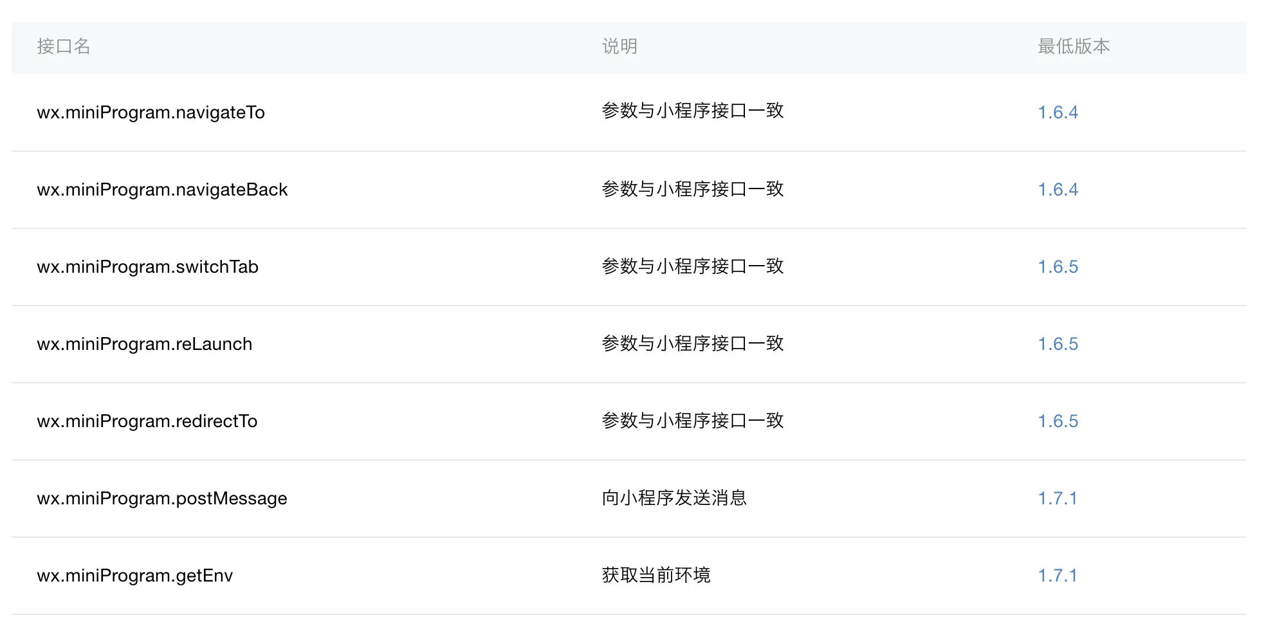Click wx.miniProgram.redirectTo interface name
Image resolution: width=1284 pixels, height=633 pixels.
[147, 421]
